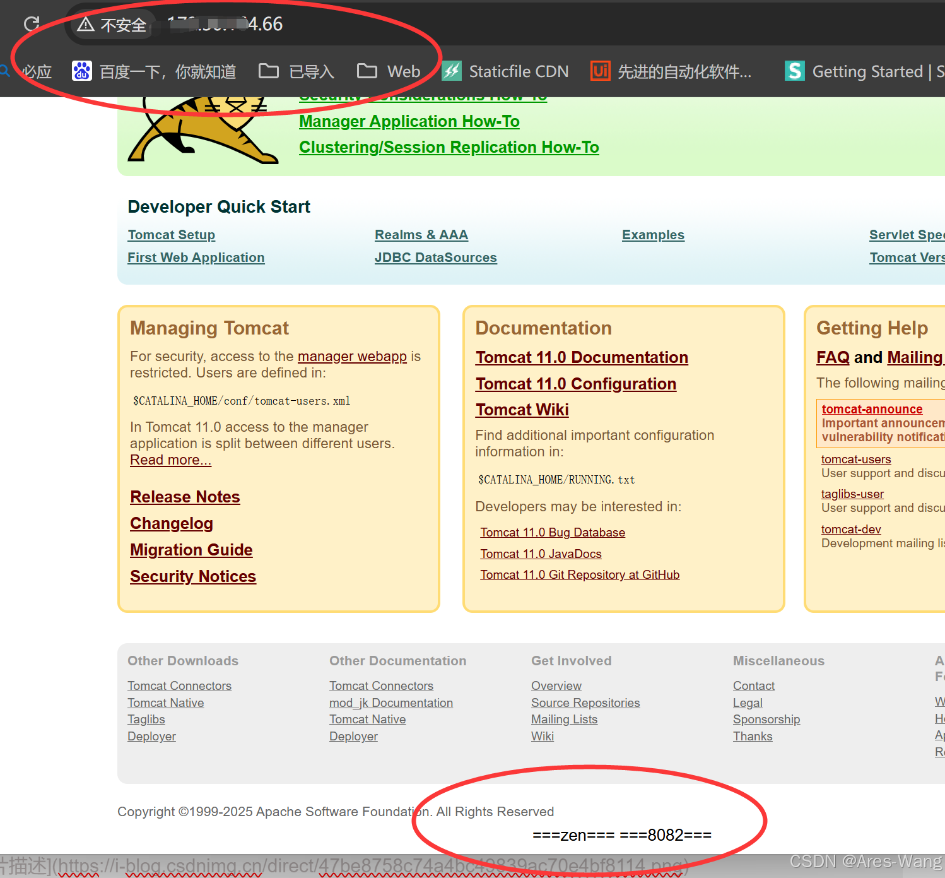Open the tomcat-dev mailing list link
The height and width of the screenshot is (878, 945).
point(851,530)
